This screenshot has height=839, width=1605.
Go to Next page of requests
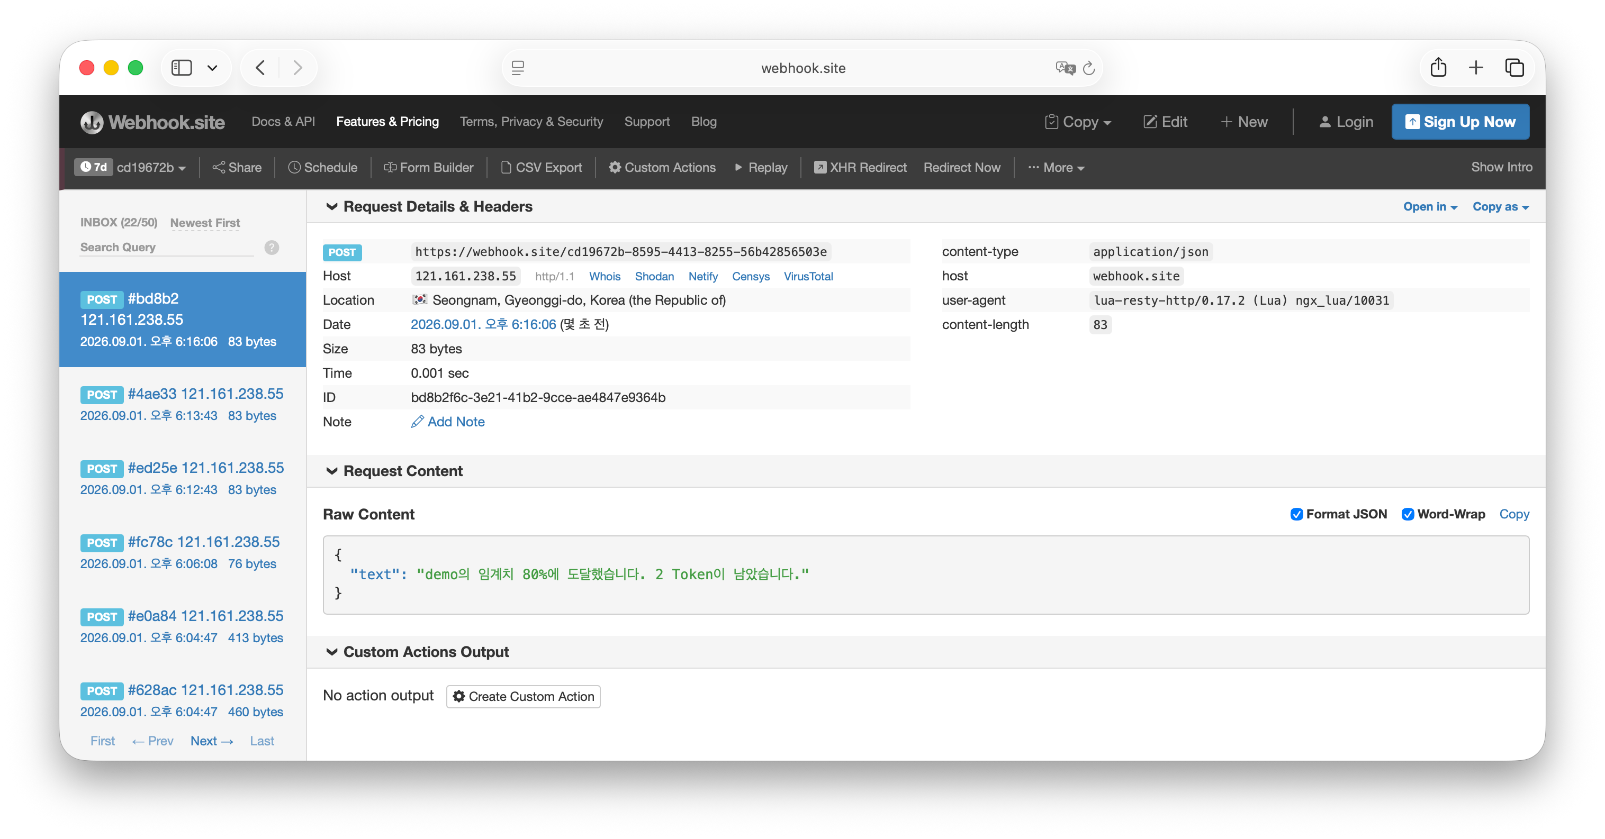pyautogui.click(x=212, y=741)
